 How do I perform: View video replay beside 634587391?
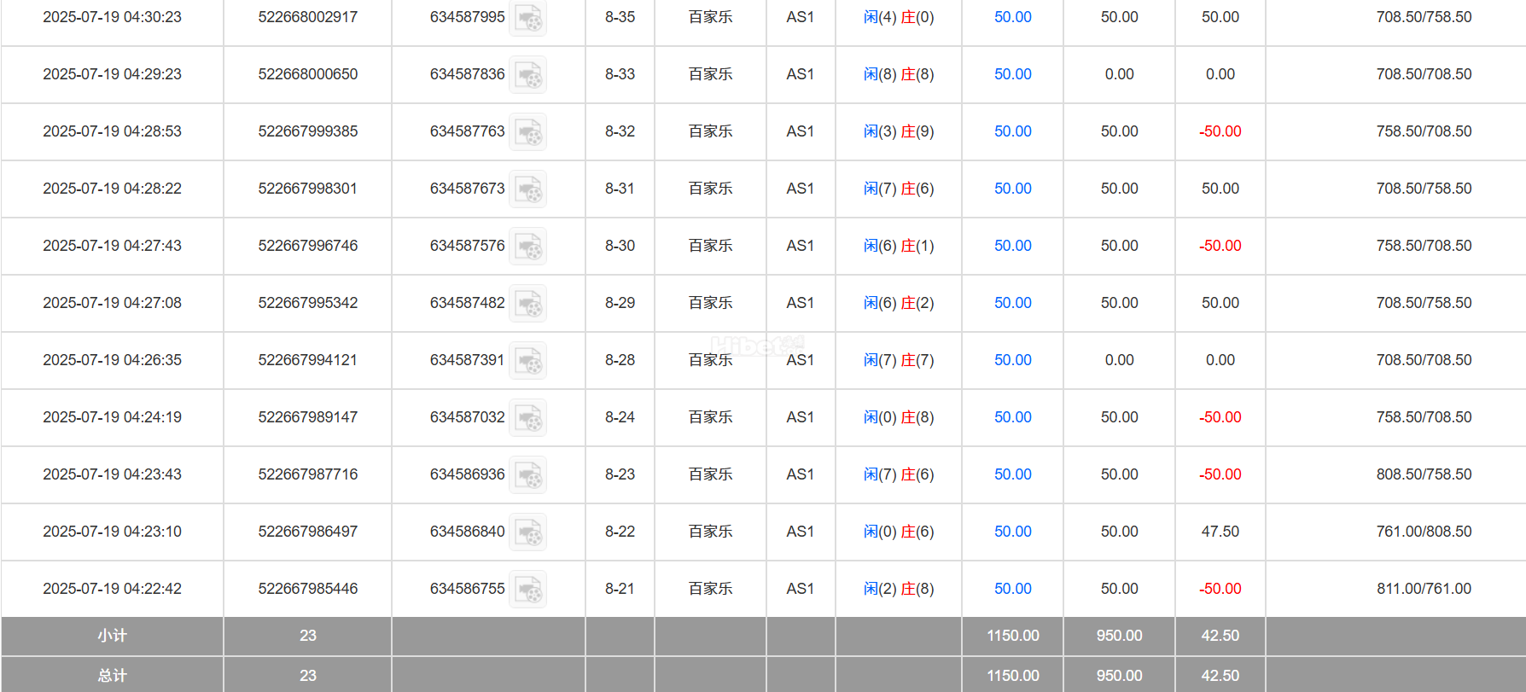tap(528, 361)
